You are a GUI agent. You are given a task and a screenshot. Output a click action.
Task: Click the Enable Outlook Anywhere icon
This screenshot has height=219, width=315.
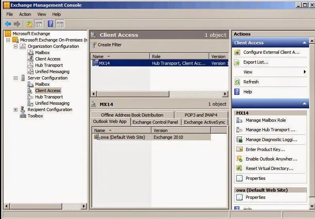point(239,159)
